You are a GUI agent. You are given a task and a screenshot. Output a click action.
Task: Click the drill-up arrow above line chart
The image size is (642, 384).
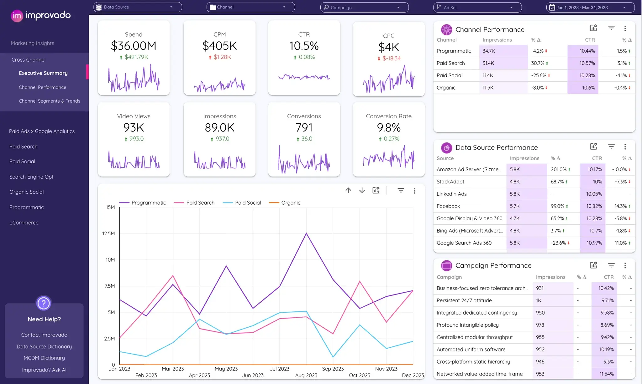coord(348,190)
